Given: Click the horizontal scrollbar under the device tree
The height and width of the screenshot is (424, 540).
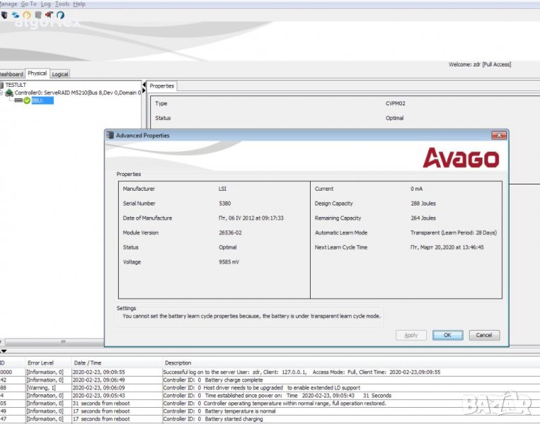Looking at the screenshot, I should [x=64, y=342].
